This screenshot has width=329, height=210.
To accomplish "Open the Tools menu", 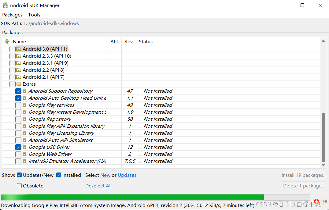I will [34, 15].
